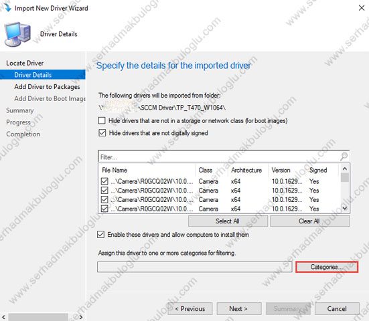The image size is (369, 321).
Task: Uncheck the first Camera driver row
Action: 104,181
